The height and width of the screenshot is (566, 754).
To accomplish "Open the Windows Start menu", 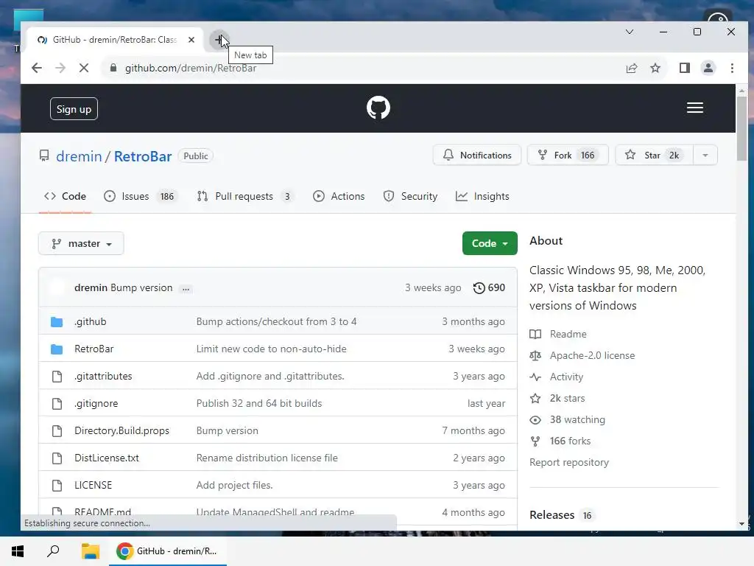I will tap(18, 551).
